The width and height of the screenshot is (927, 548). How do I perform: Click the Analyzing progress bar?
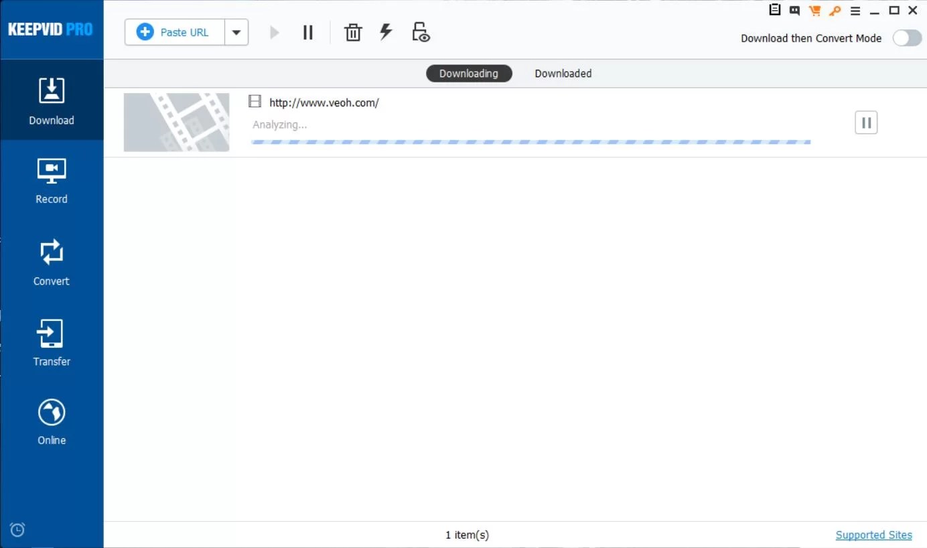pos(530,142)
